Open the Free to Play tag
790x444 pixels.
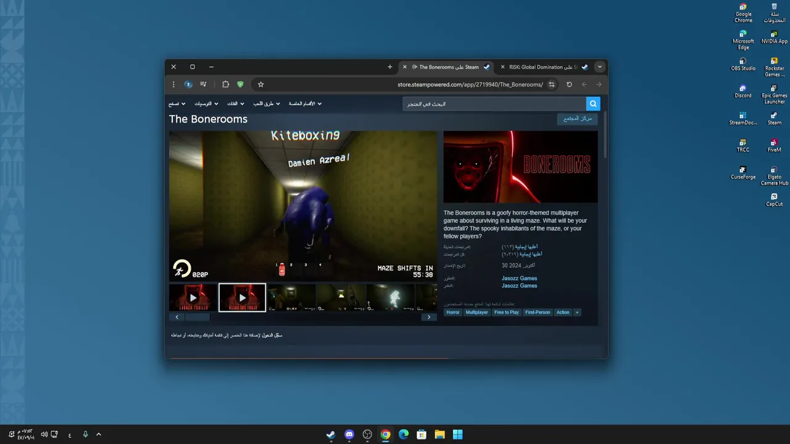(507, 313)
